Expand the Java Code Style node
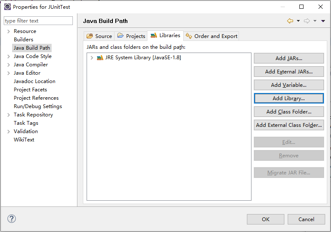 (8, 56)
